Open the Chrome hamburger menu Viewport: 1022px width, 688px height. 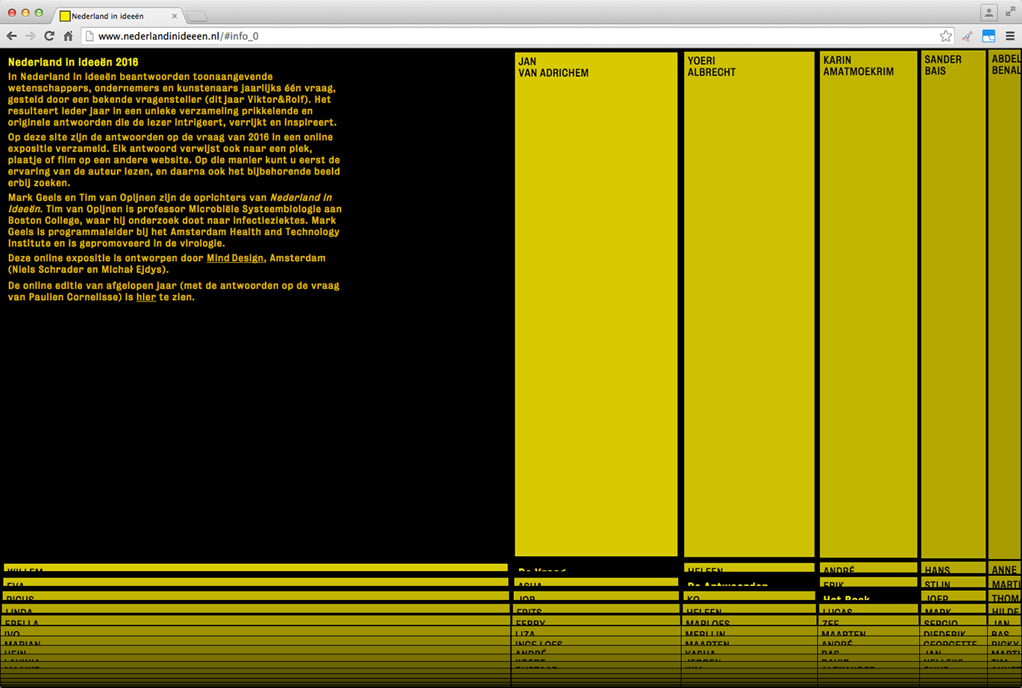[1010, 36]
